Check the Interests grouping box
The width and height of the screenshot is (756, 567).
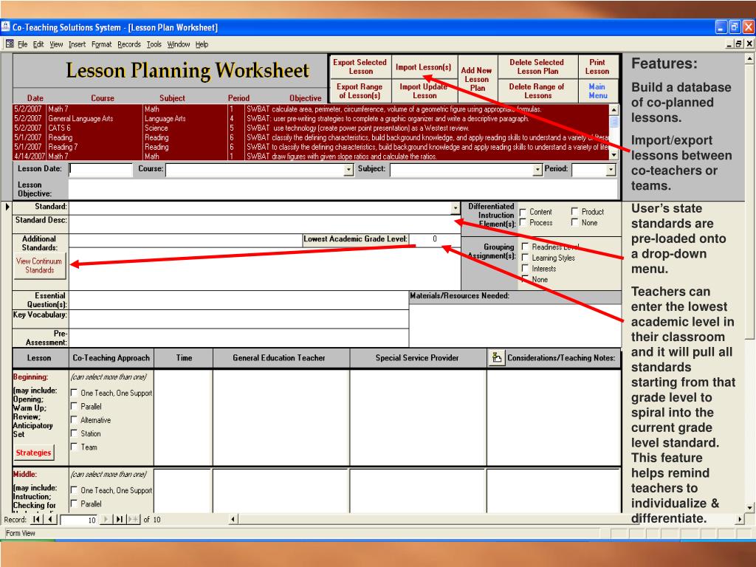click(525, 269)
